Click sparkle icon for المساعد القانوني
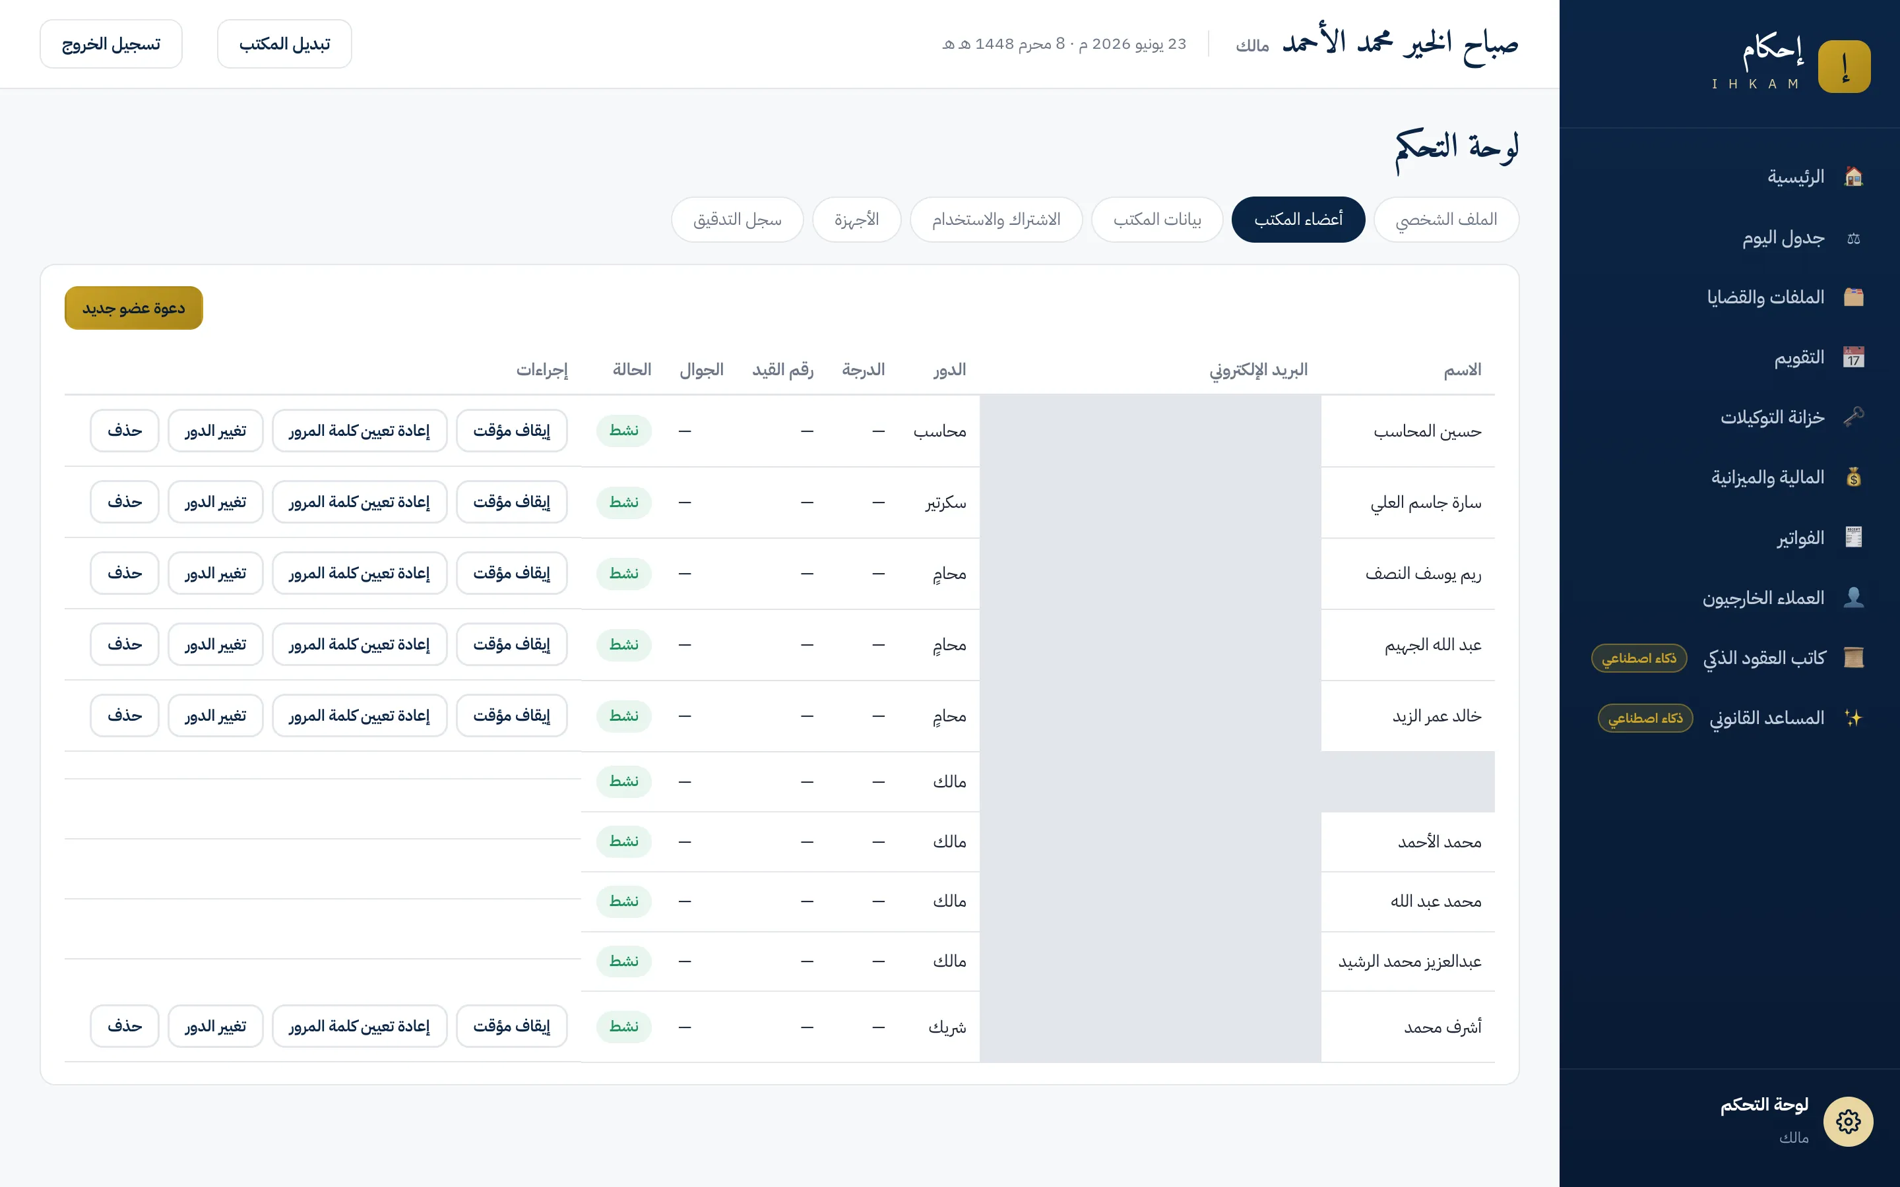Image resolution: width=1900 pixels, height=1187 pixels. 1853,717
